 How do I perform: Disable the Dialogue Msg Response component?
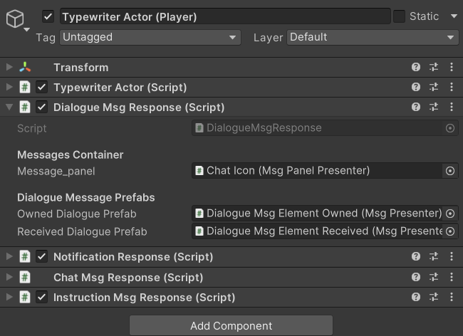click(41, 107)
